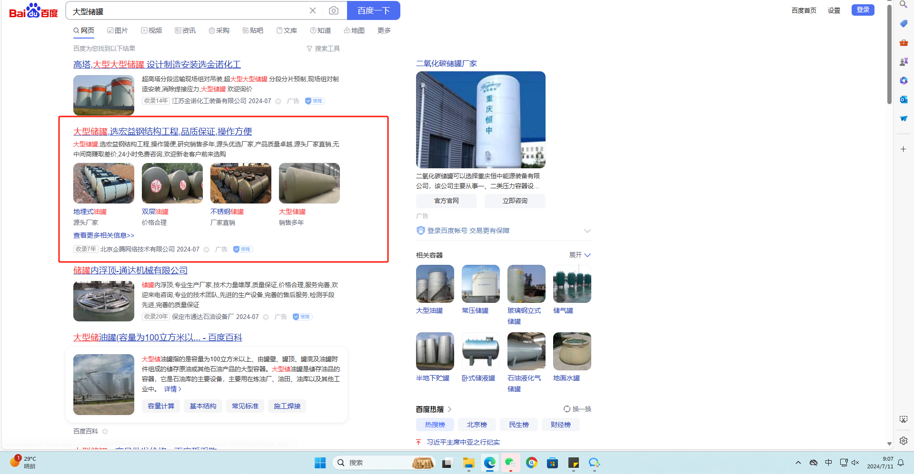Open the 百度热搜 arrow
The height and width of the screenshot is (474, 914).
pyautogui.click(x=450, y=409)
